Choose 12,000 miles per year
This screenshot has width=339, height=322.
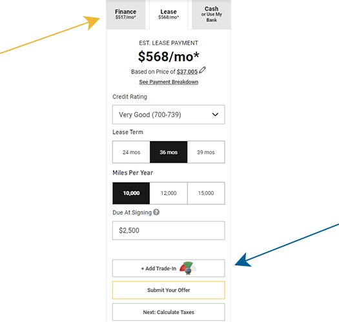coord(169,193)
